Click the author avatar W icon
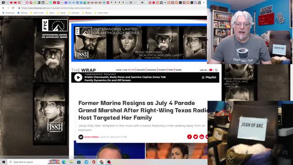This screenshot has width=293, height=165. [81, 137]
